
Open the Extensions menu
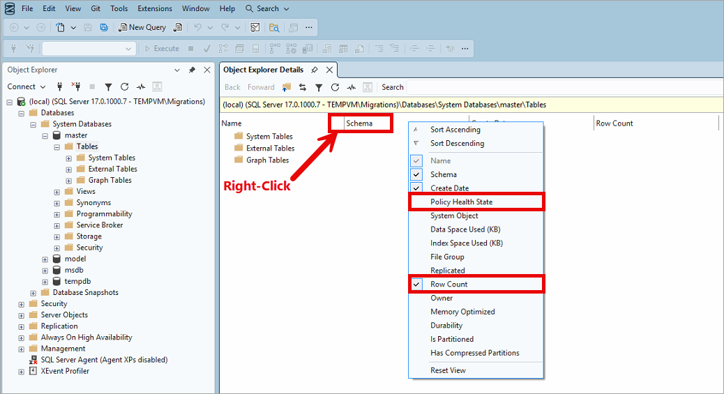tap(154, 8)
